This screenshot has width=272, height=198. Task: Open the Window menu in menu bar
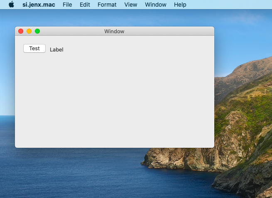(x=156, y=5)
